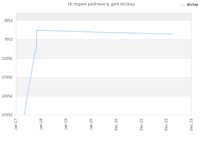204x153 pixels.
Task: Click the right end of the rating line
Action: [x=173, y=34]
